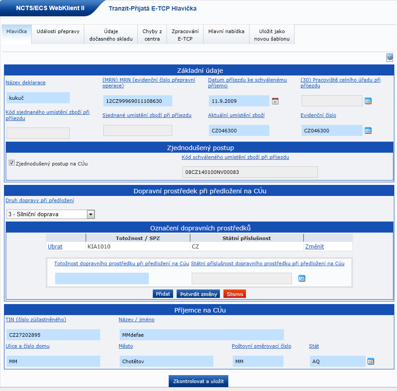Open lookup icon beside Stát field
Image resolution: width=397 pixels, height=391 pixels.
pos(371,361)
